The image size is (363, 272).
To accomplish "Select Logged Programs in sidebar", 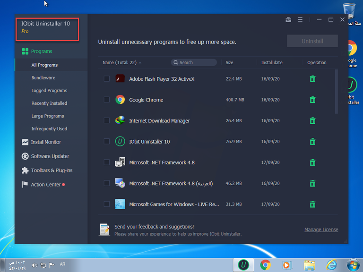I will 49,91.
